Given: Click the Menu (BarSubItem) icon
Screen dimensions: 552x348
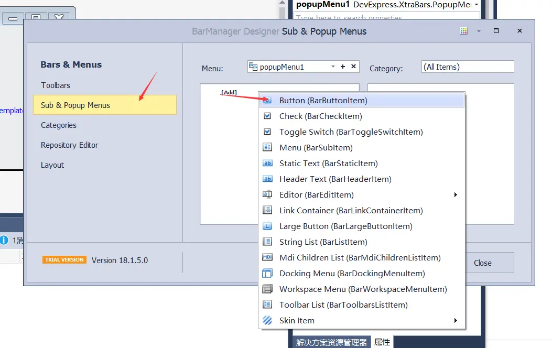Looking at the screenshot, I should [267, 147].
